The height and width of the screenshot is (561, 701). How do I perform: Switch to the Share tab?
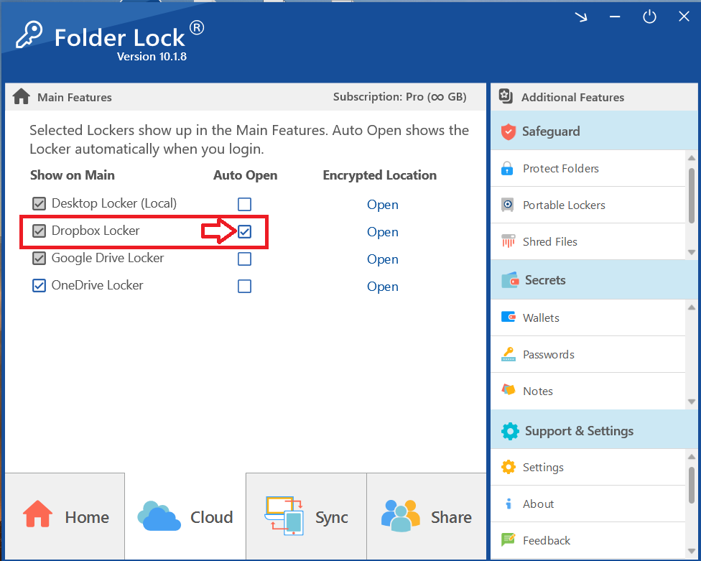(427, 516)
